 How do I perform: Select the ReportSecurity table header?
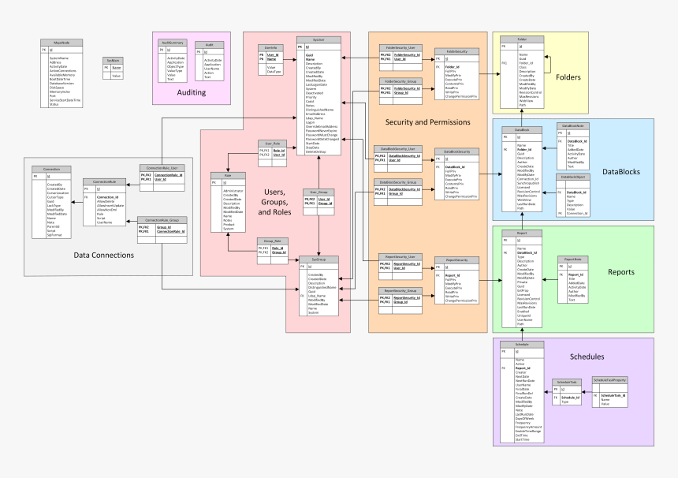[x=456, y=260]
